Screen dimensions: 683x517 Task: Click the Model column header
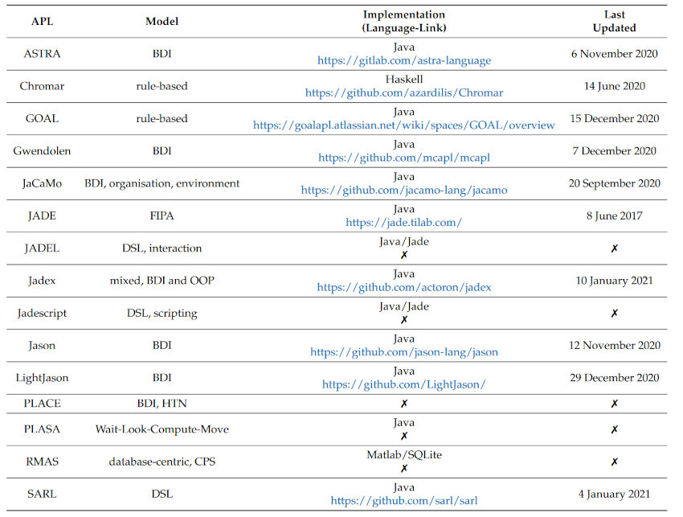click(x=162, y=22)
